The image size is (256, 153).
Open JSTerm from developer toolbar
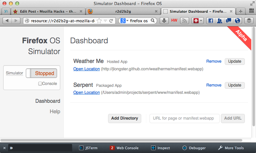coord(88,148)
